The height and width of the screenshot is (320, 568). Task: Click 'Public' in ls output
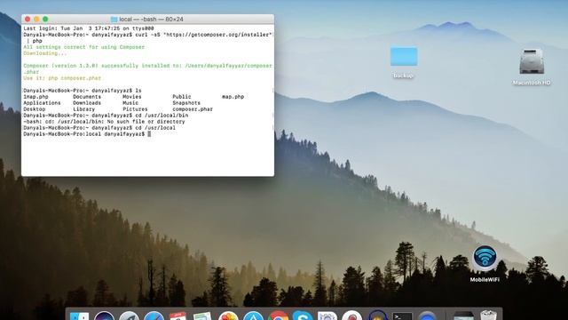(x=182, y=97)
